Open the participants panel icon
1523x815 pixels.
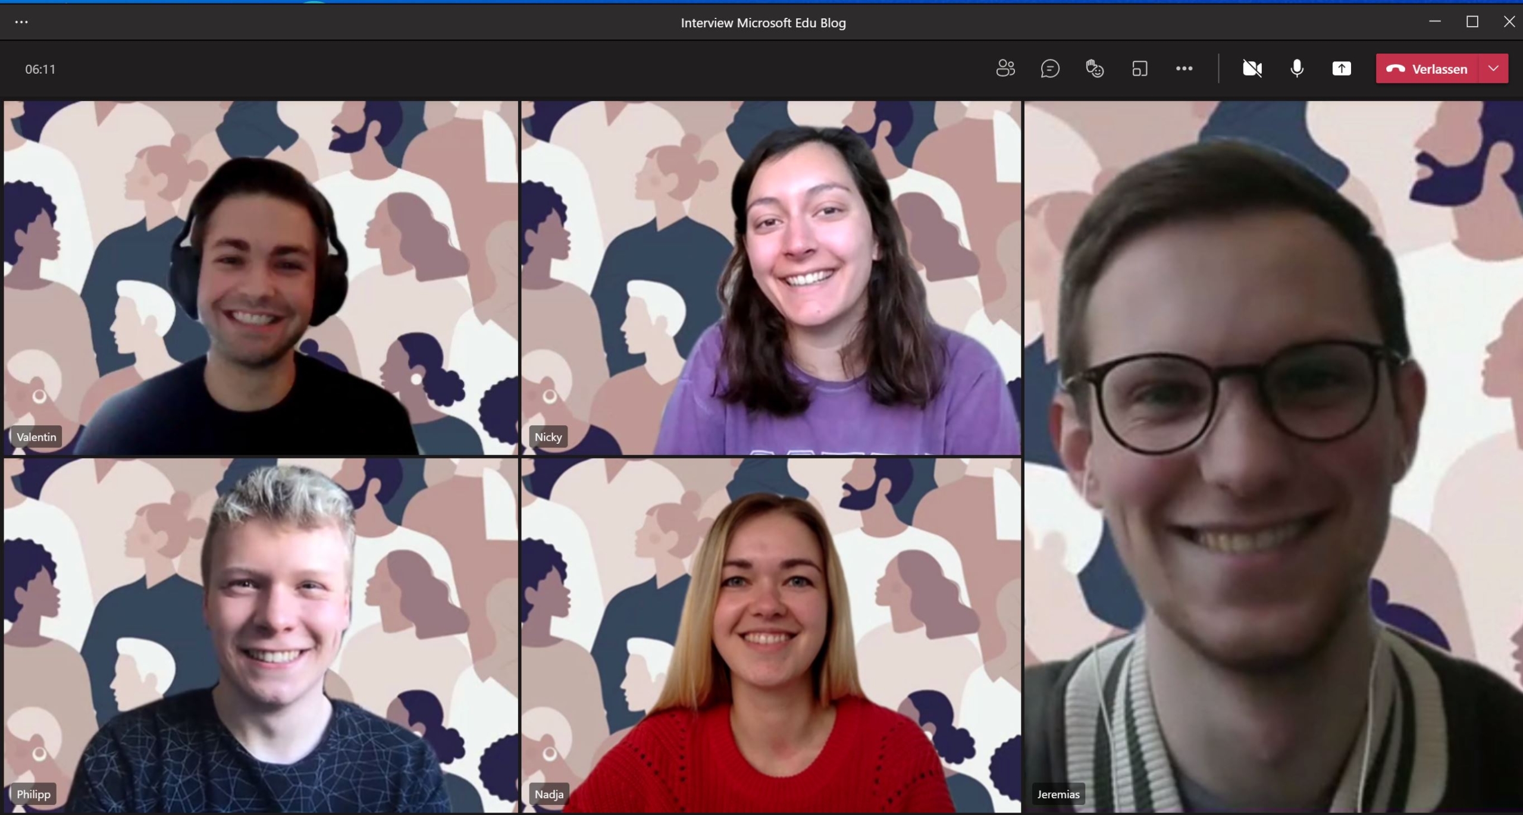pos(1005,69)
